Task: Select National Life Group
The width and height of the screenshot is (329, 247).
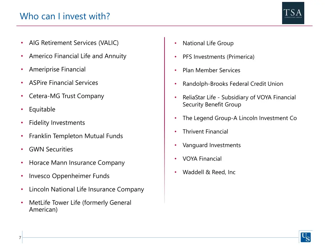Action: [208, 43]
